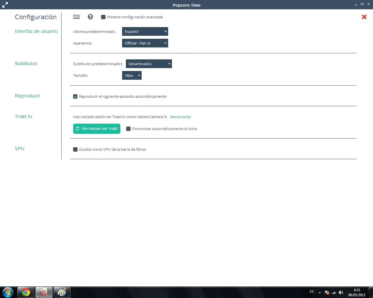Close the Popcorn Time window

[x=369, y=4]
